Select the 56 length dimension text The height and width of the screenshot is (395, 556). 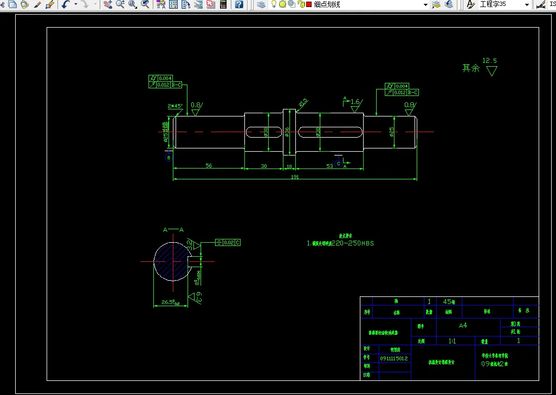pos(209,166)
